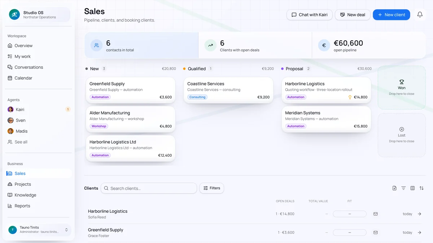Viewport: 433px width, 243px height.
Task: Click the up-down sort arrows icon
Action: [x=421, y=188]
